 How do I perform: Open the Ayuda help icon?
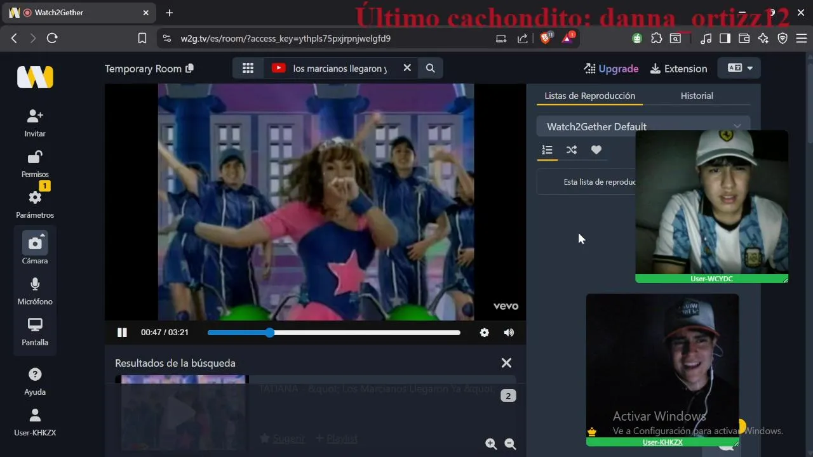35,374
